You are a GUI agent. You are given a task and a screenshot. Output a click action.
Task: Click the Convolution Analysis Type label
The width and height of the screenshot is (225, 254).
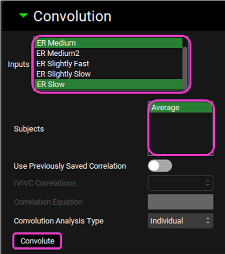click(x=58, y=221)
